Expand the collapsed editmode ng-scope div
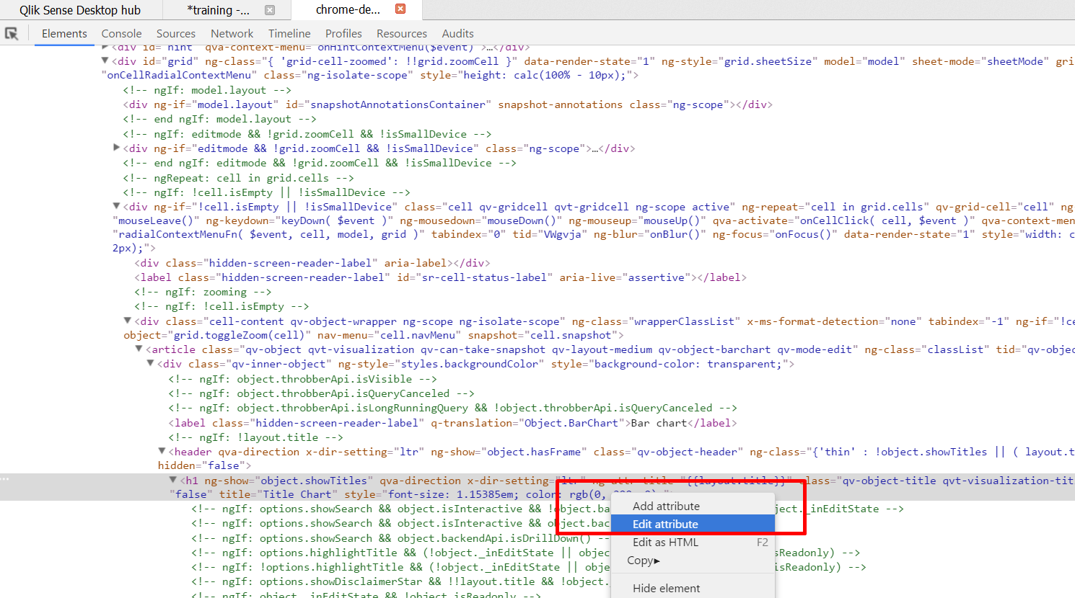 [117, 148]
